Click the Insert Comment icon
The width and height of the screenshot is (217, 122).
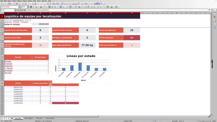pyautogui.click(x=89, y=4)
